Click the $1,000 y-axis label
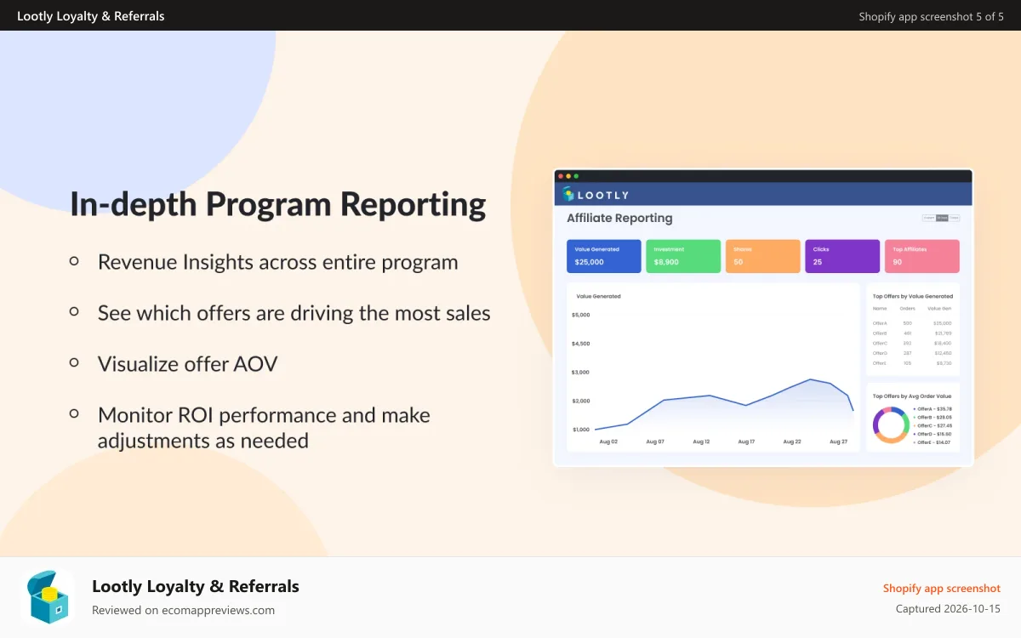Image resolution: width=1021 pixels, height=638 pixels. tap(581, 430)
